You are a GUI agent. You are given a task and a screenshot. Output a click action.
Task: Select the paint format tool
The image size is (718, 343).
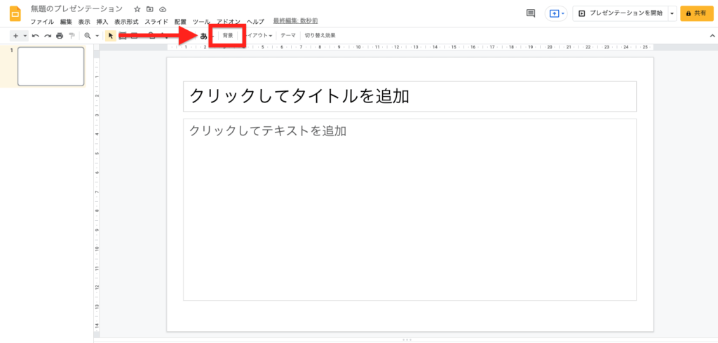(x=72, y=36)
